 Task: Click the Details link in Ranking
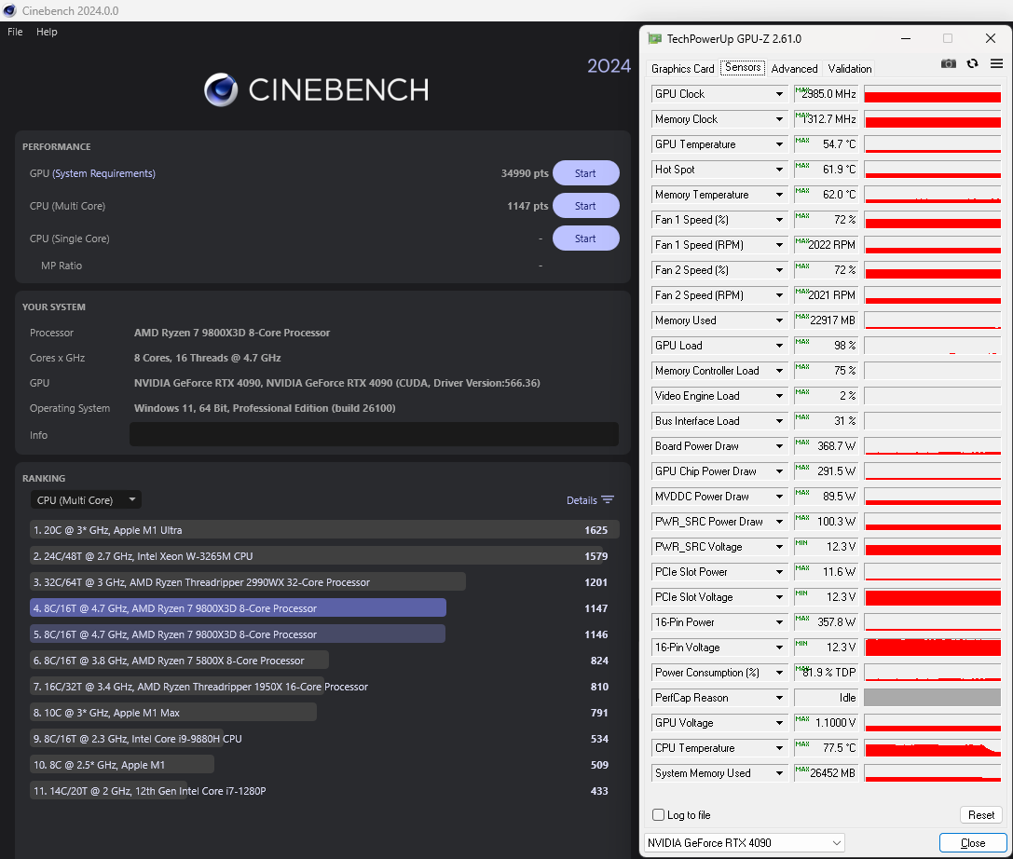(x=582, y=500)
